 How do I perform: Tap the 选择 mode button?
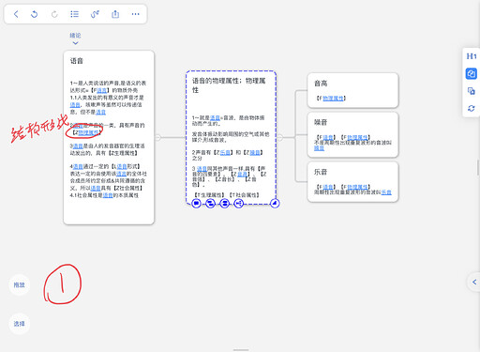[x=20, y=324]
